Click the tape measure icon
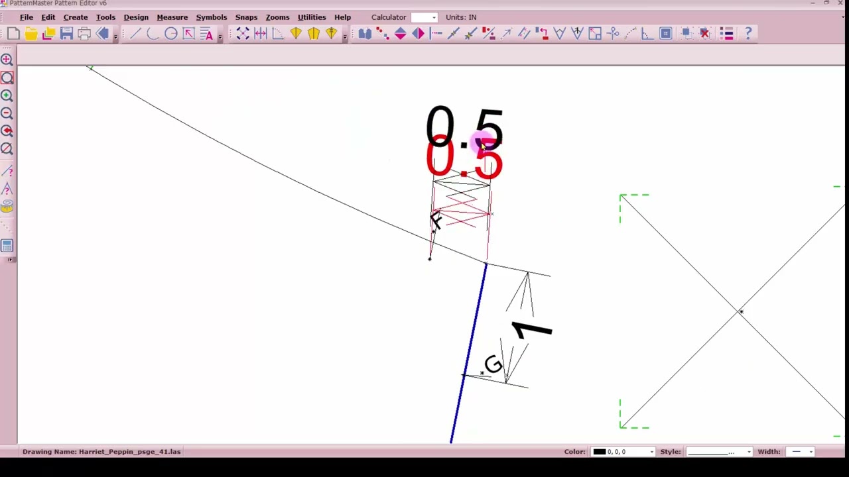This screenshot has height=477, width=849. (7, 207)
